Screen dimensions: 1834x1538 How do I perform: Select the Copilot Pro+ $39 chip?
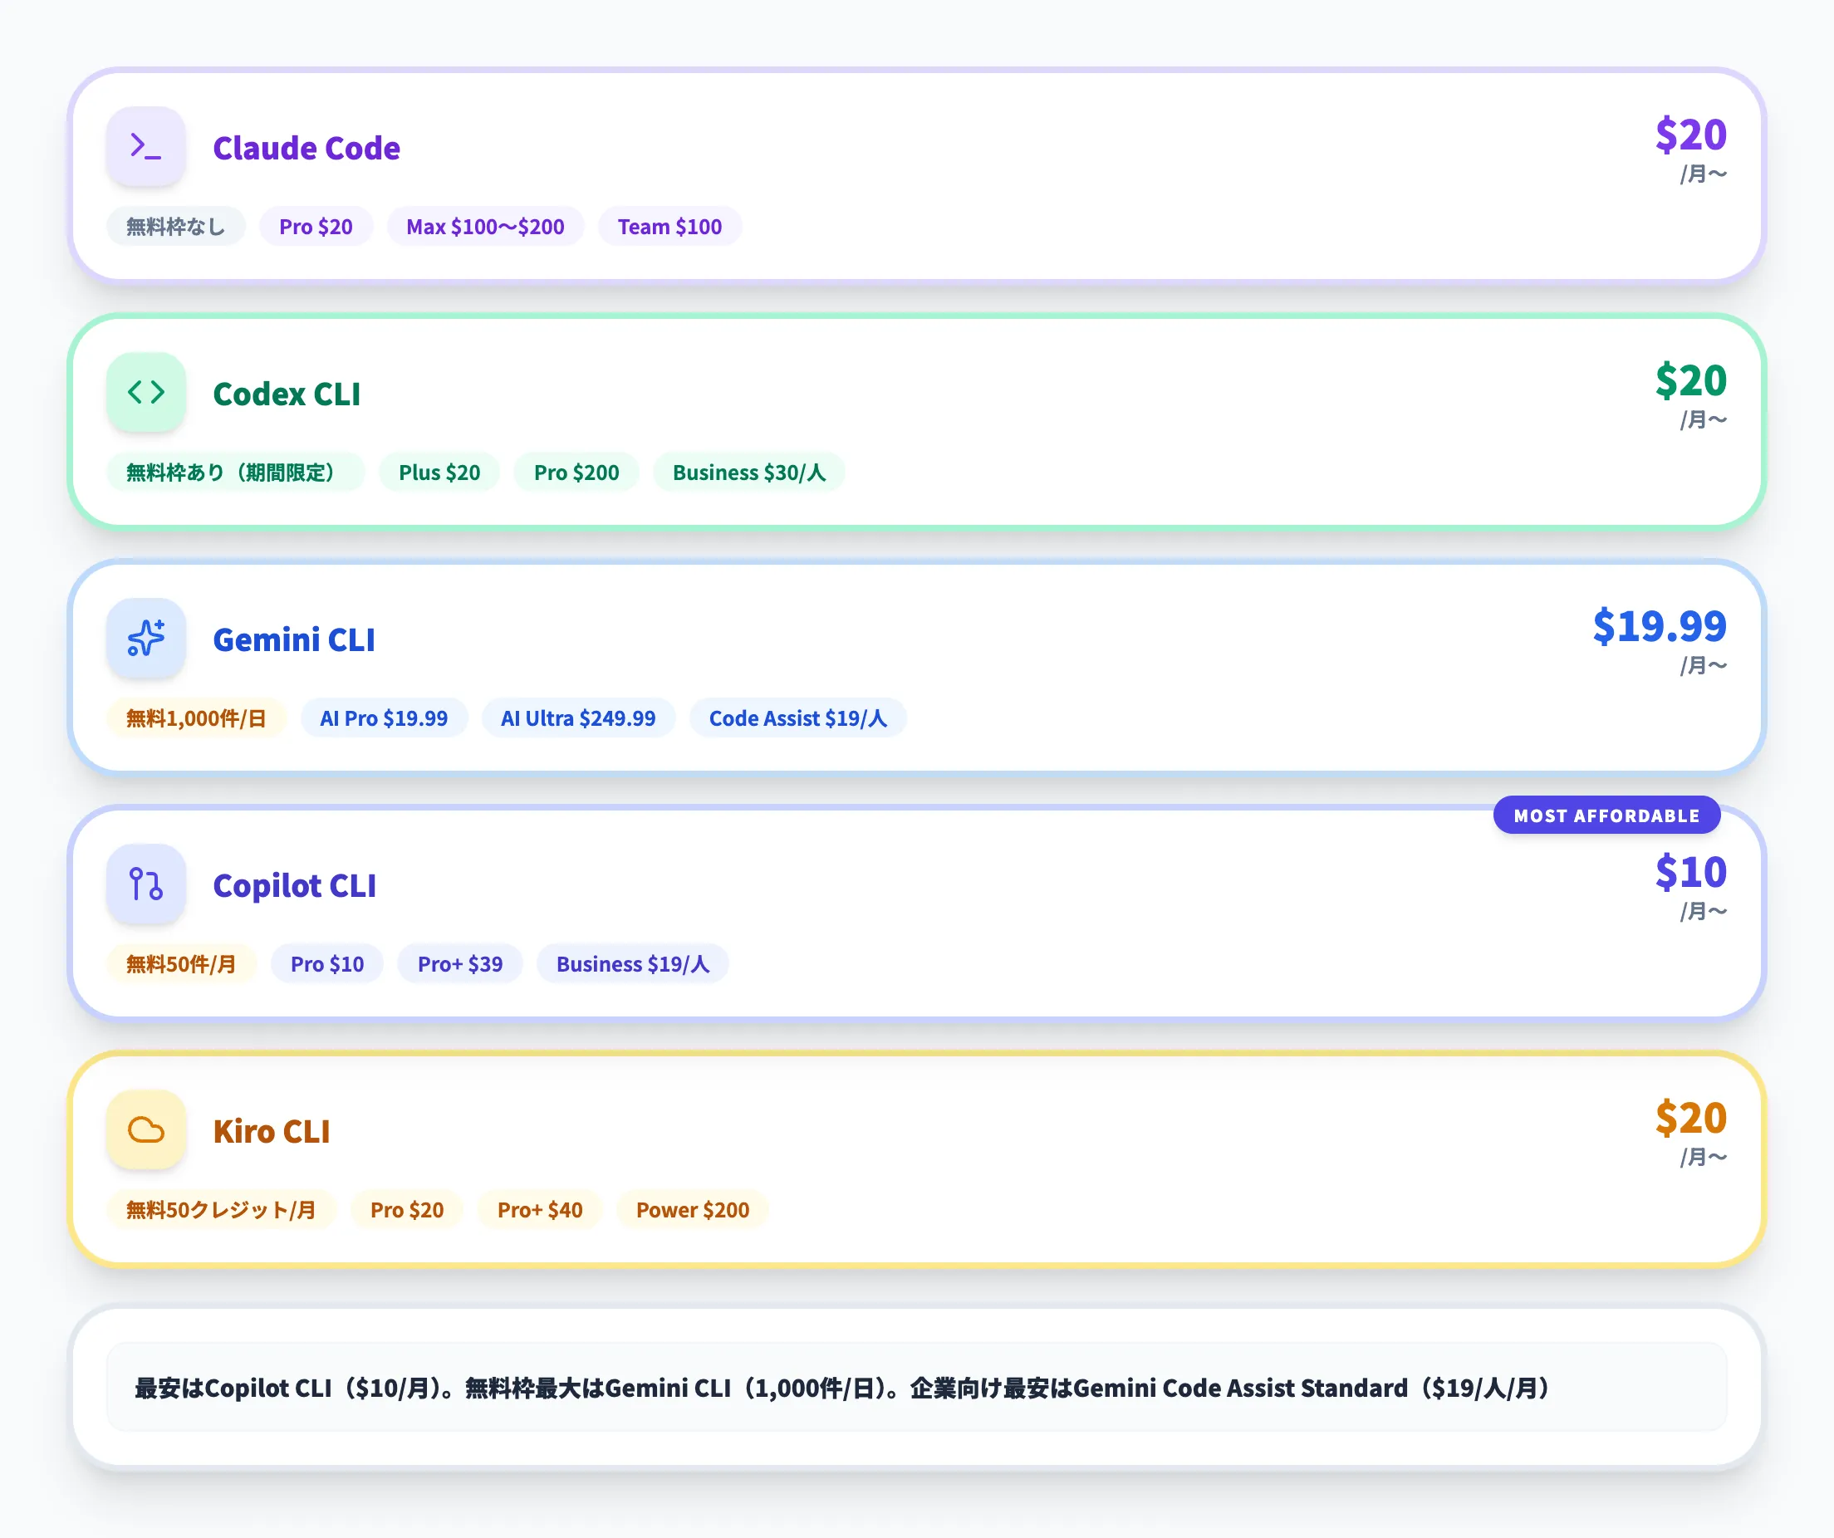(x=459, y=964)
